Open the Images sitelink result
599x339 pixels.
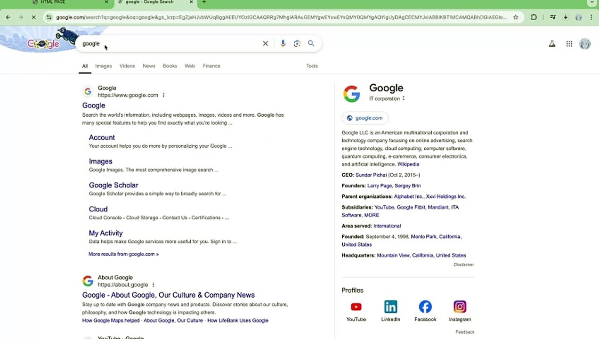(x=100, y=161)
